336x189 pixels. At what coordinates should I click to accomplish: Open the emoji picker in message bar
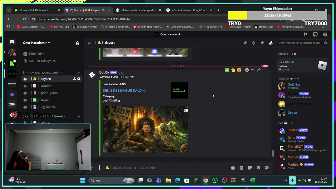click(x=258, y=168)
